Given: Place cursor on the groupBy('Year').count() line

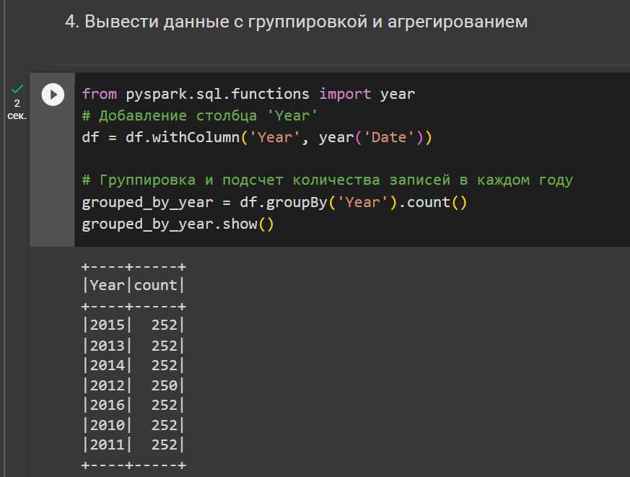Looking at the screenshot, I should (274, 202).
